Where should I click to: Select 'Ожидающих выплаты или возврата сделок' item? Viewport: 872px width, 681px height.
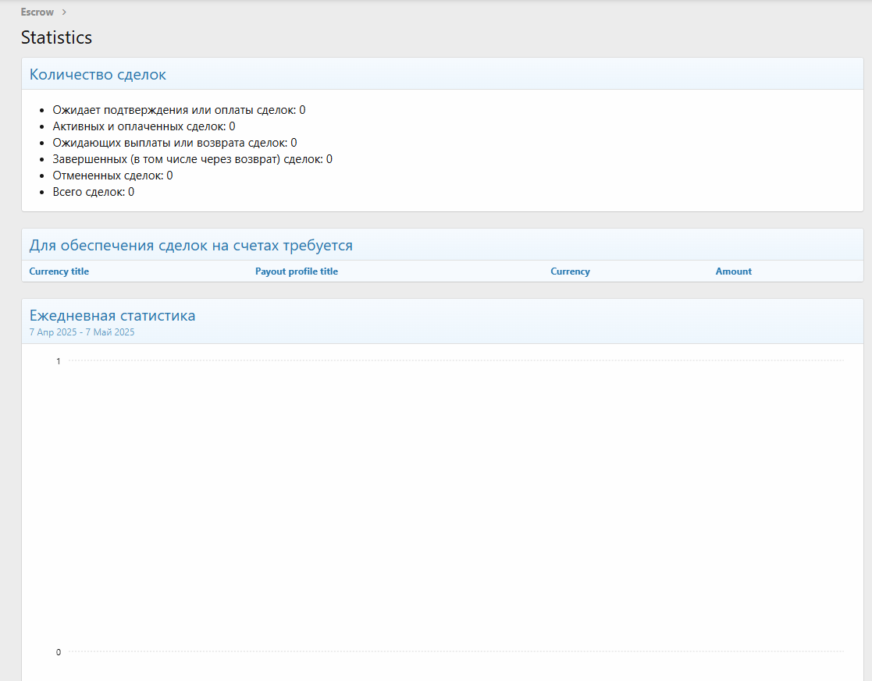point(174,143)
